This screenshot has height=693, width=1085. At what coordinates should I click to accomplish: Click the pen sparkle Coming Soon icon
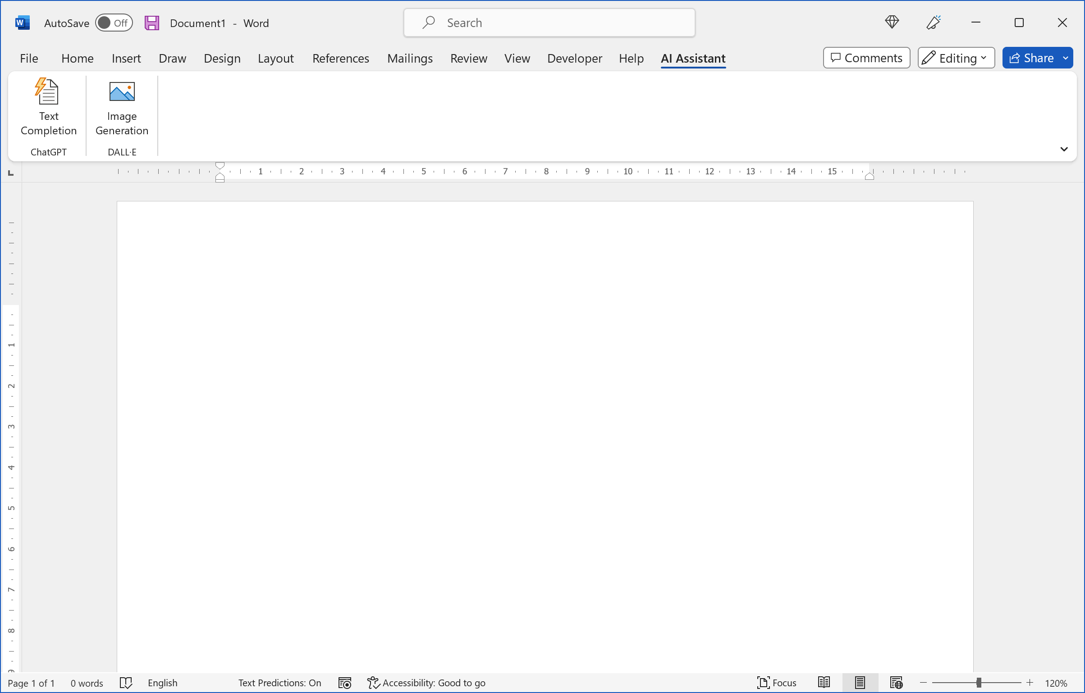tap(933, 22)
